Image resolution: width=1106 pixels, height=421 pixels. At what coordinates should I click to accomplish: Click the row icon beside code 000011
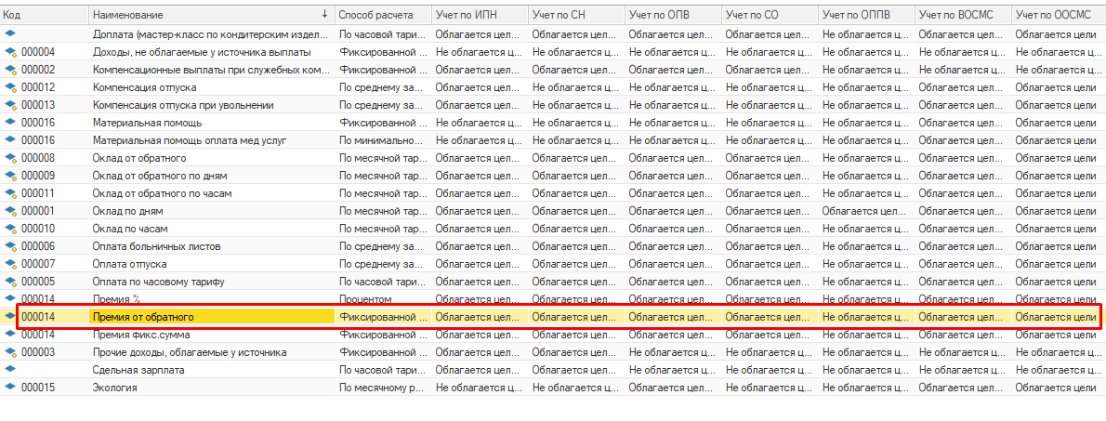point(10,192)
